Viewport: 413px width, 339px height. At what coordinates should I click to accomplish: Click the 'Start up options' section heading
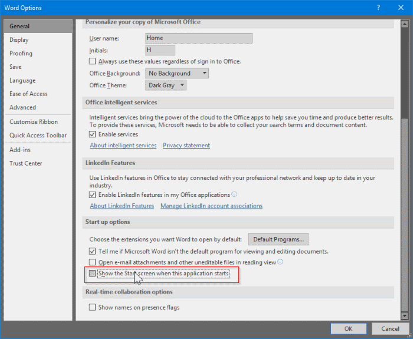[107, 222]
